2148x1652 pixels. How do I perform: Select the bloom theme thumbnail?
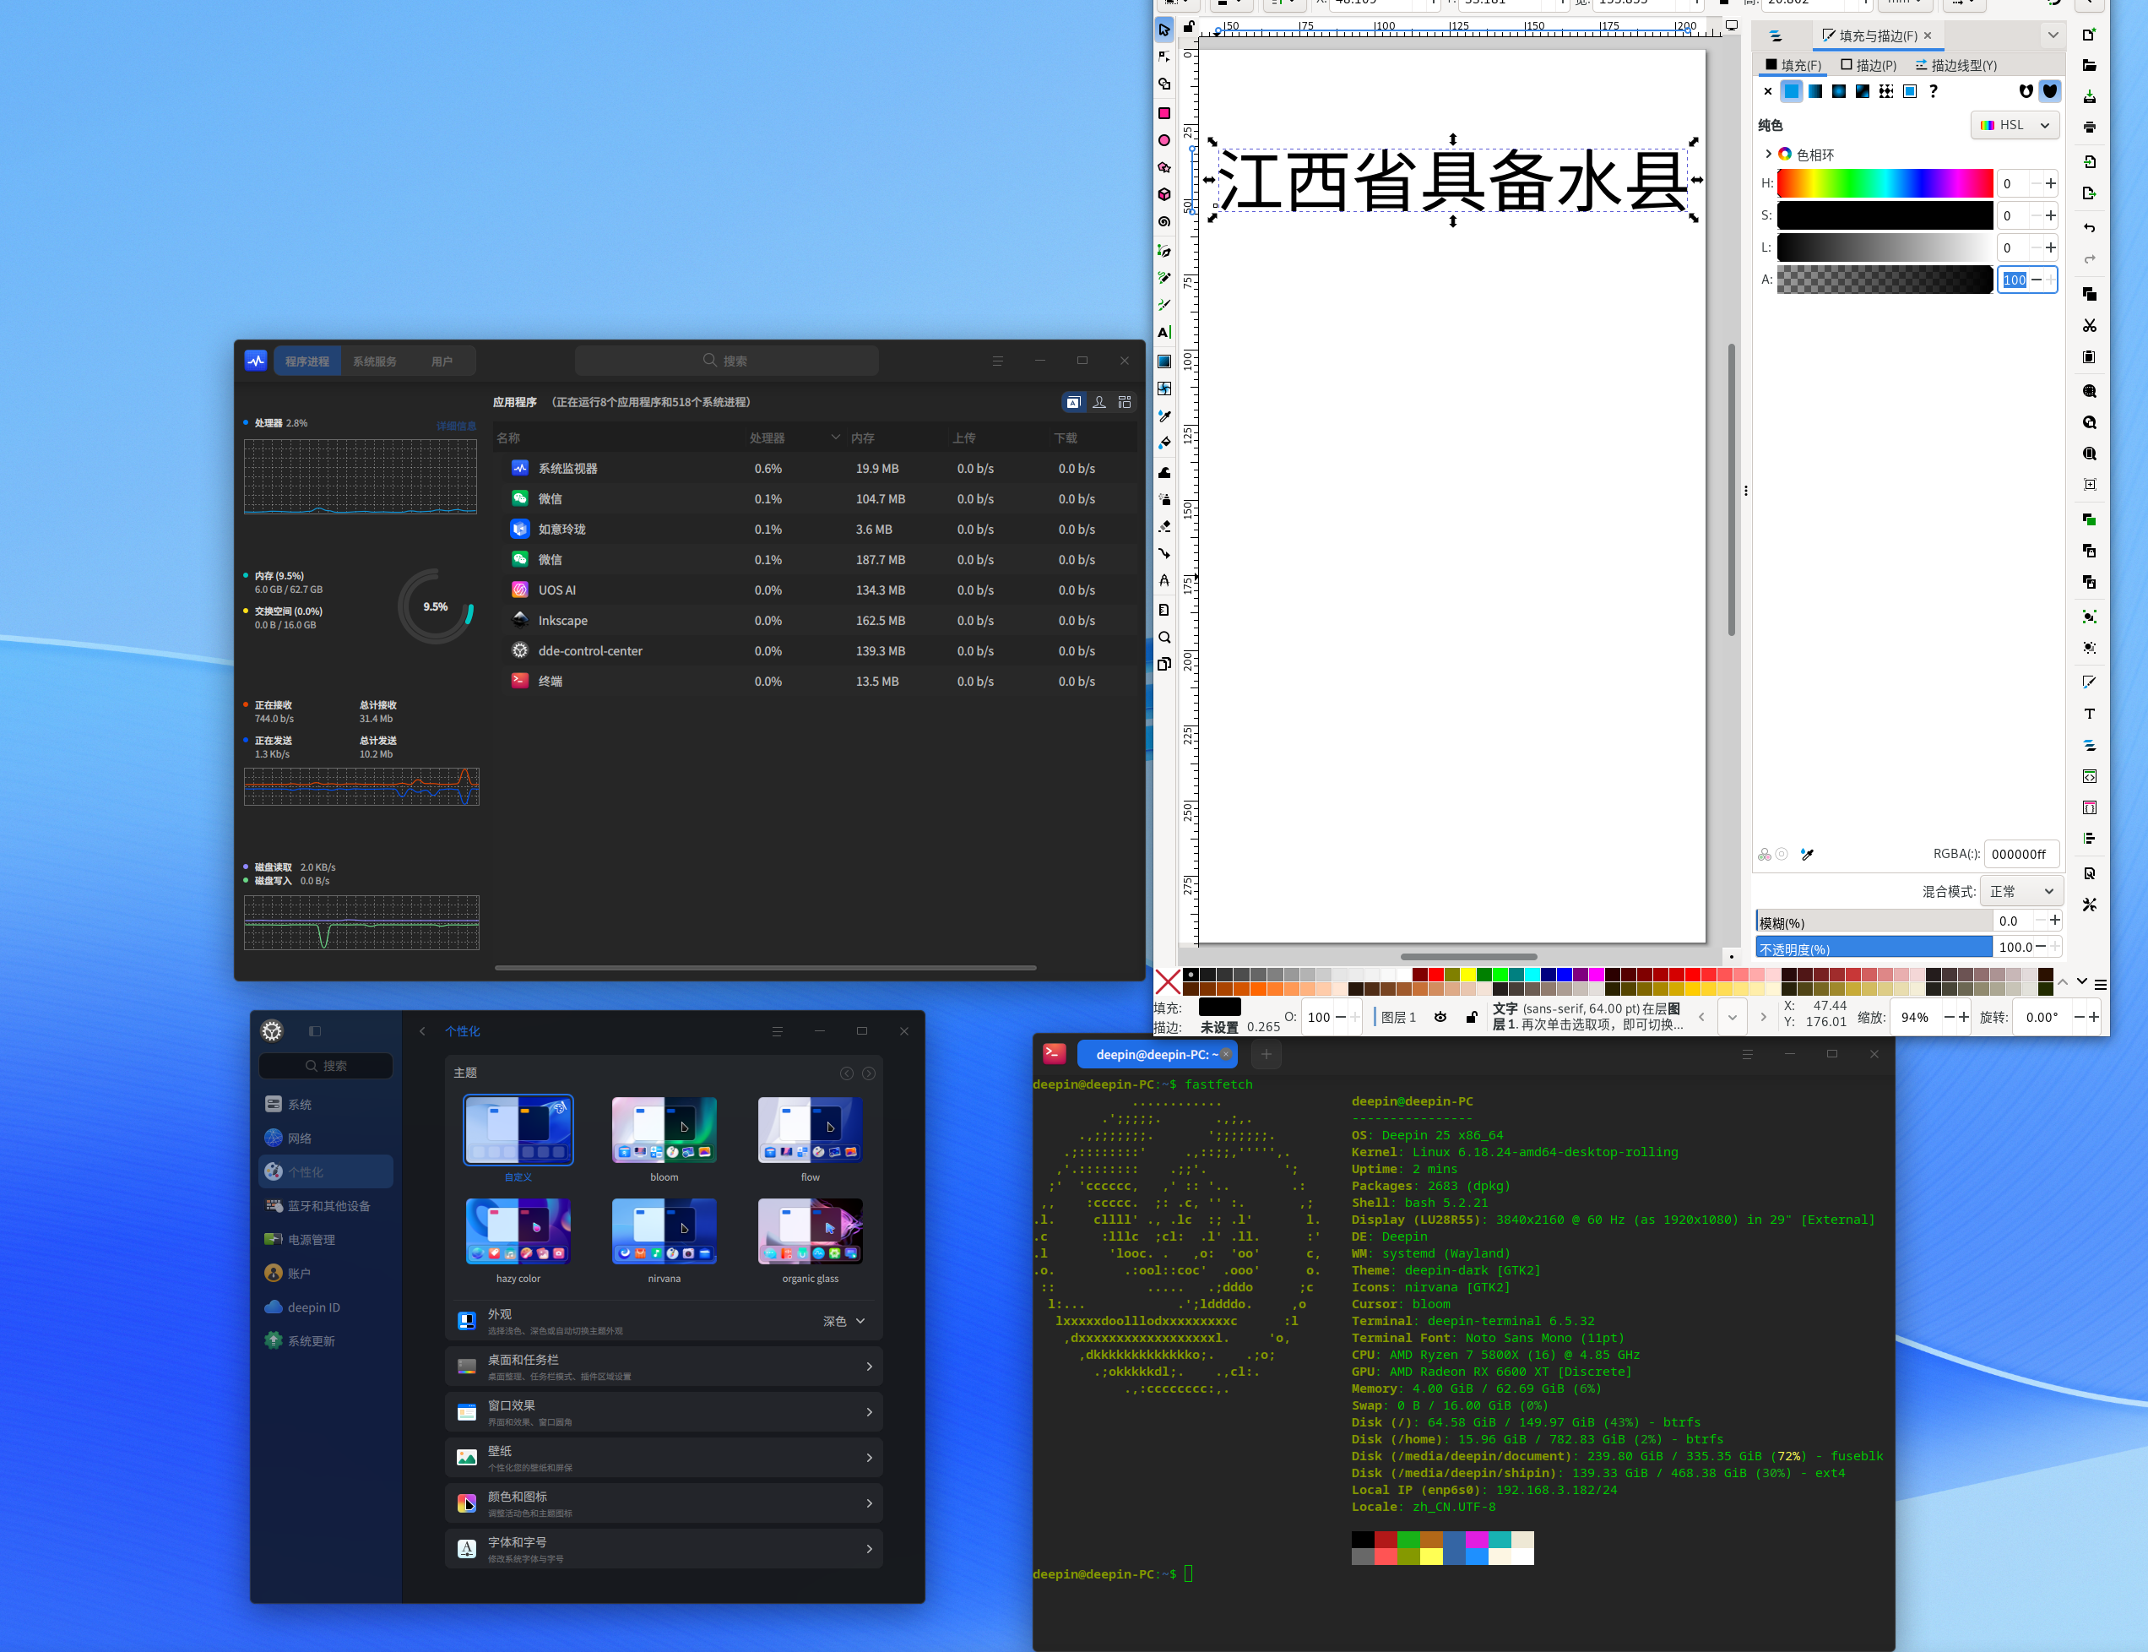click(664, 1130)
